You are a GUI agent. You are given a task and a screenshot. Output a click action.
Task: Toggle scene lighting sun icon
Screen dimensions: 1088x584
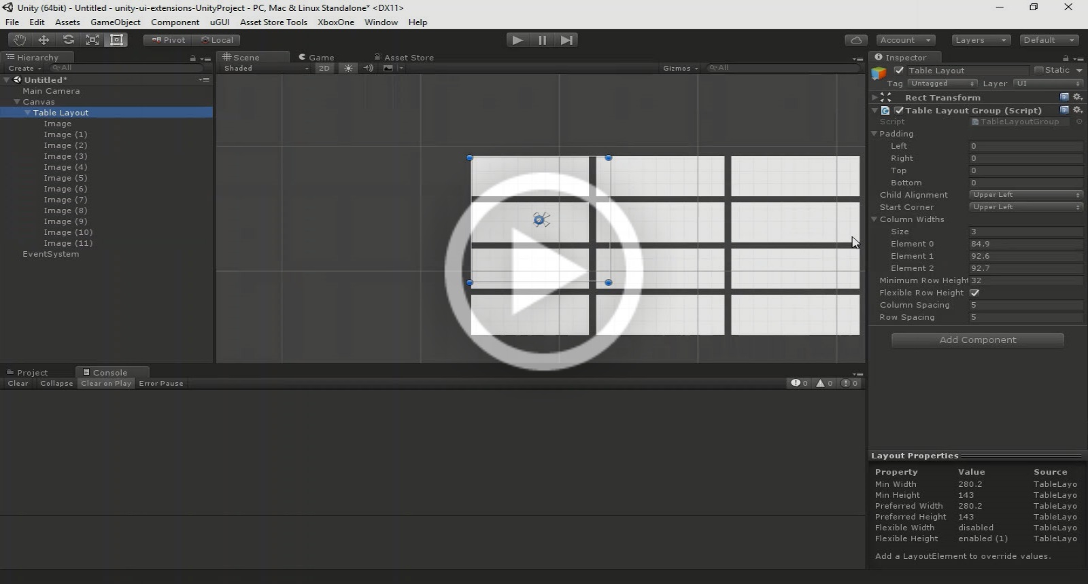[348, 68]
